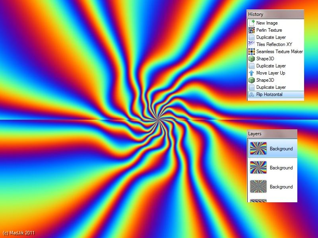
Task: Select 'Duplicate Layer' text below Perlin Texture
Action: tap(271, 37)
